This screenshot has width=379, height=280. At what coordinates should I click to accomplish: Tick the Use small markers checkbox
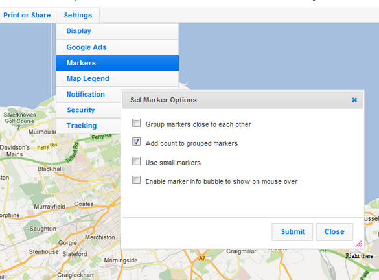pyautogui.click(x=136, y=161)
